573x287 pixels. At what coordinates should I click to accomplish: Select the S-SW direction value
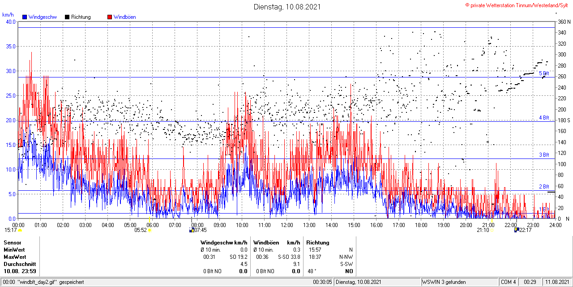pos(346,264)
